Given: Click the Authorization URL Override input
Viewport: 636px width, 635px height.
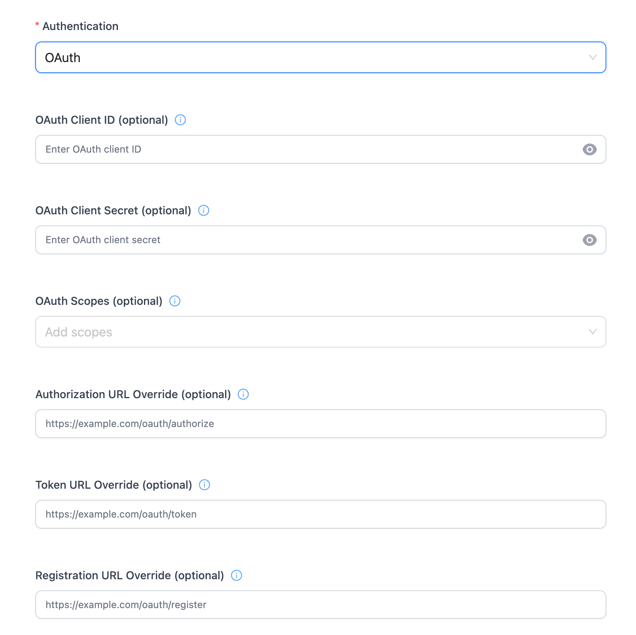Looking at the screenshot, I should coord(320,424).
